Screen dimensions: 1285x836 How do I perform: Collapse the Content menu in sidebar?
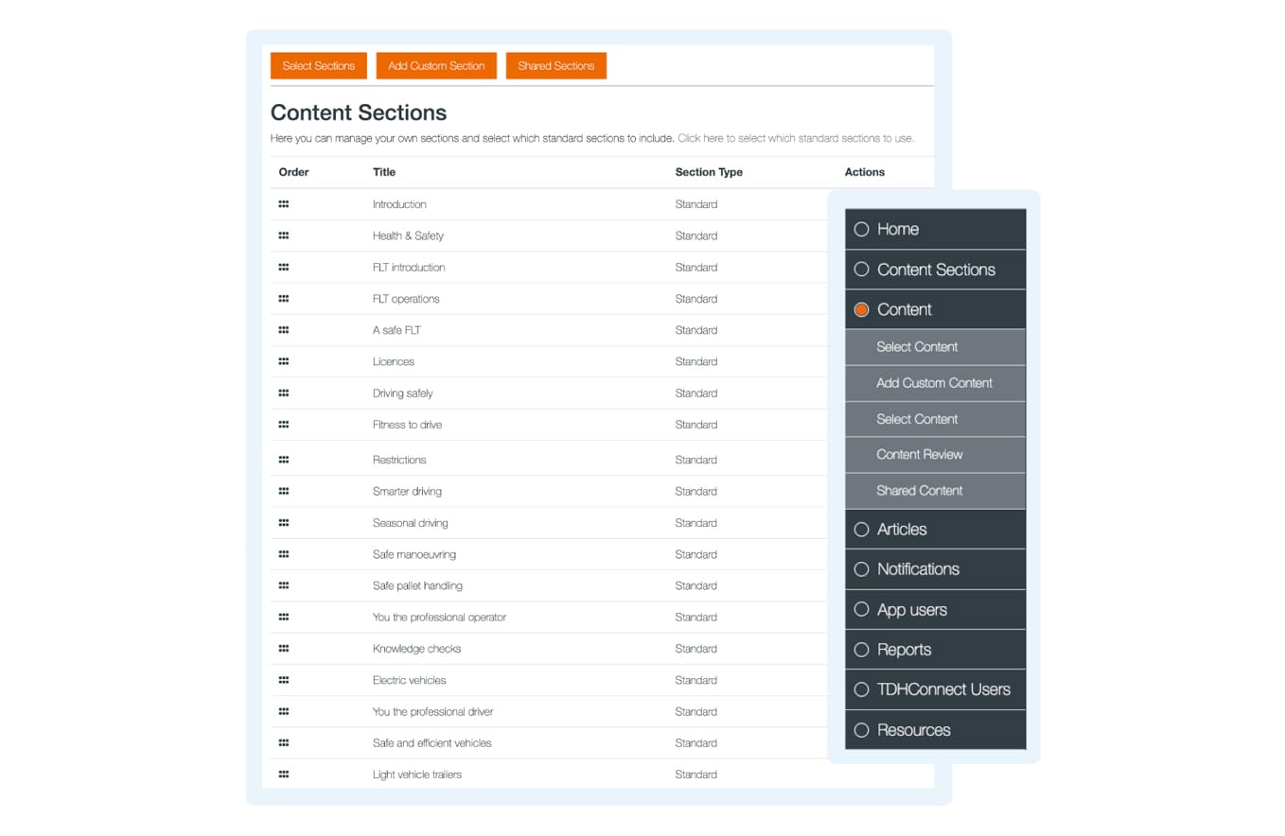pyautogui.click(x=905, y=309)
